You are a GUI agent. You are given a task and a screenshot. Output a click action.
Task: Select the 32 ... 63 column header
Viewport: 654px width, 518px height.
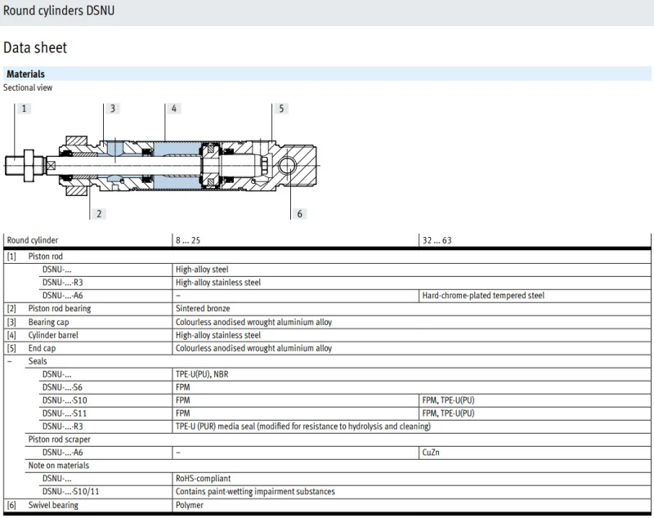pos(437,240)
